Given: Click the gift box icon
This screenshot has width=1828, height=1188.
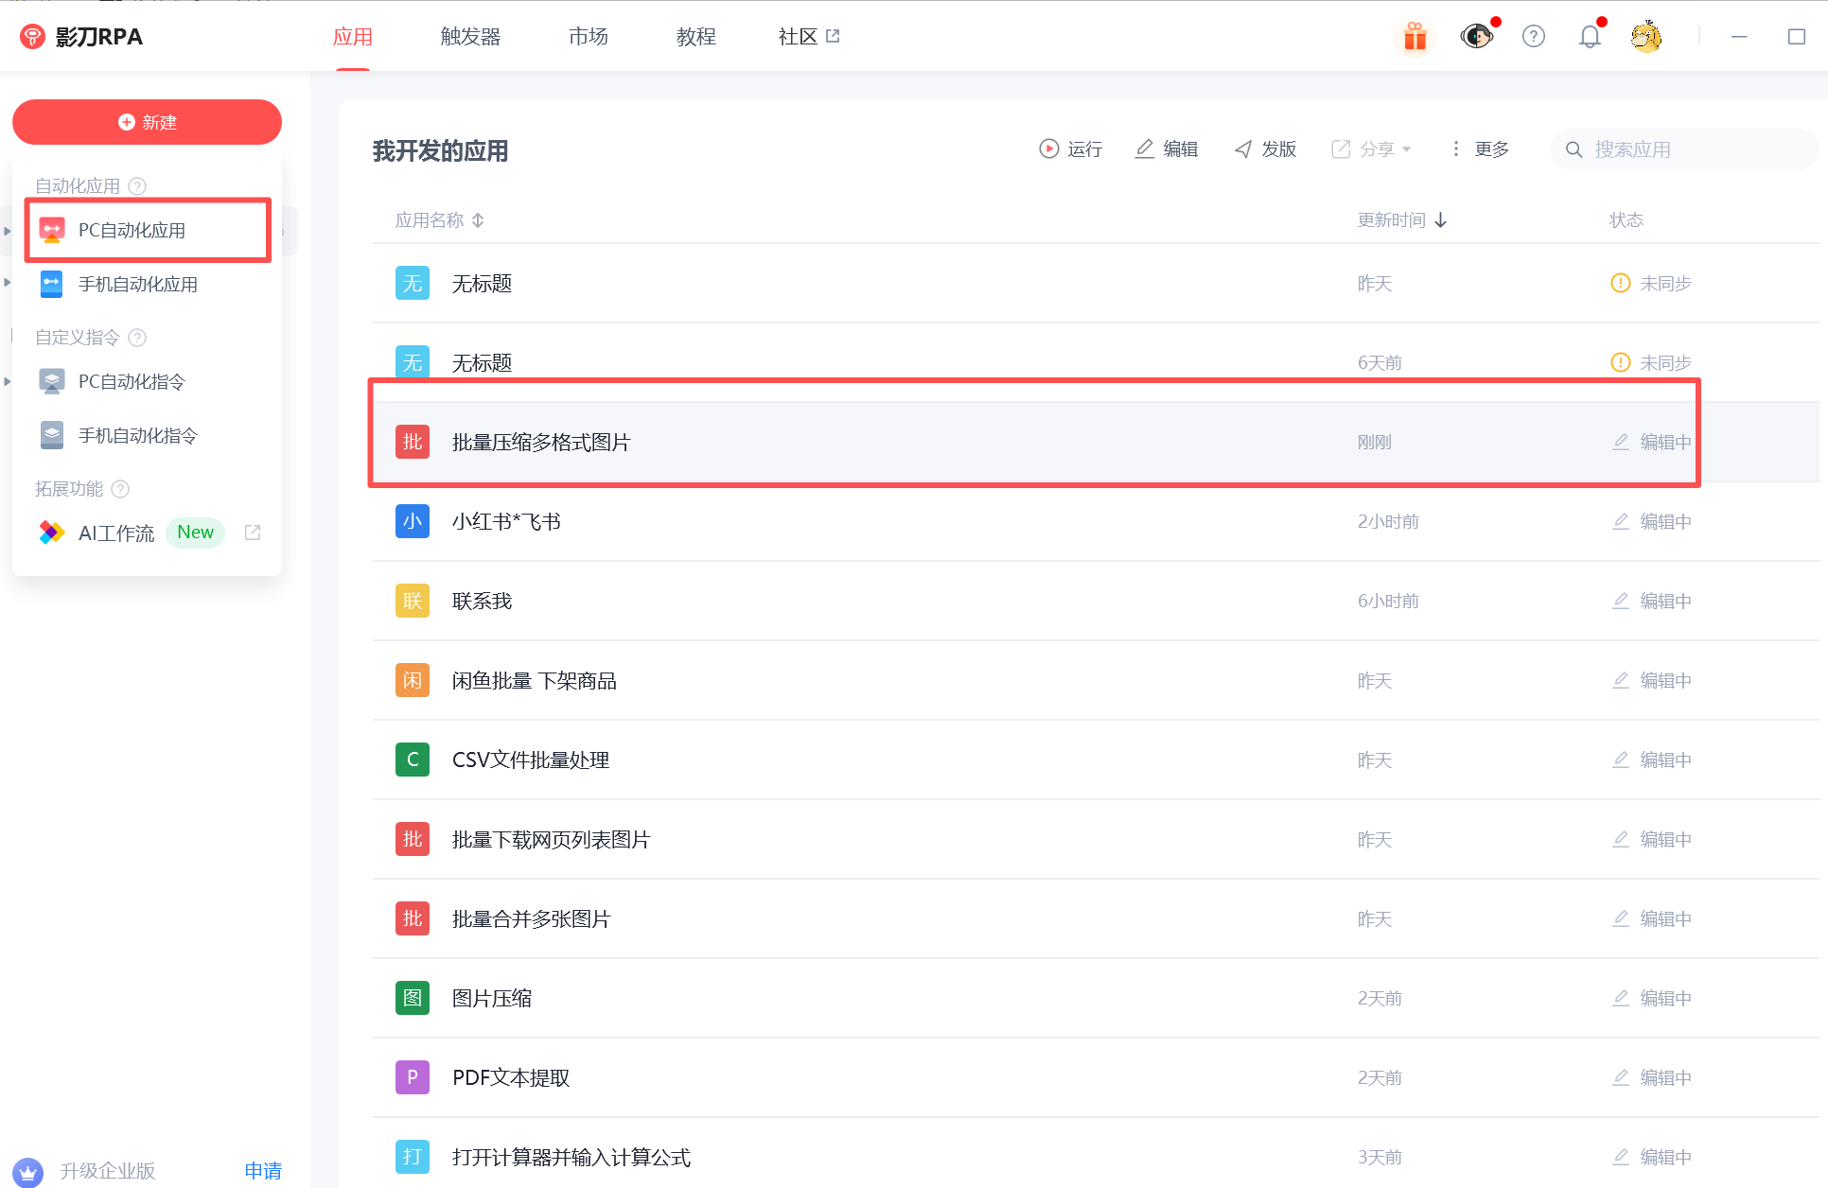Looking at the screenshot, I should [1415, 37].
